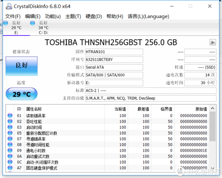Click the supported features field S.M.A.R.T.

(151, 98)
